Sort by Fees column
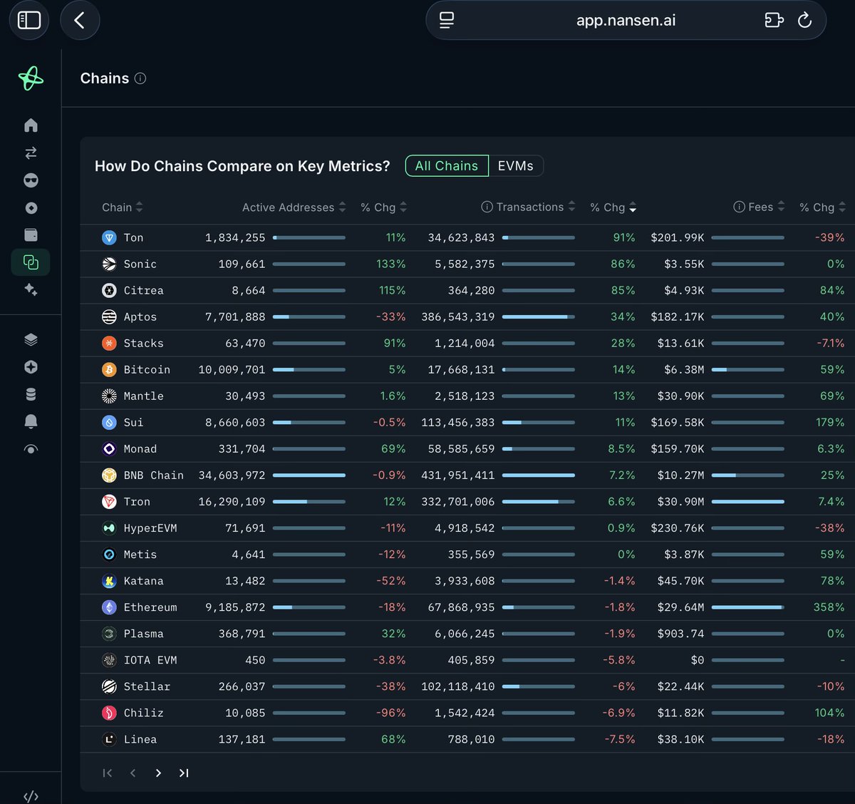Screen dimensions: 855x804 coord(767,207)
